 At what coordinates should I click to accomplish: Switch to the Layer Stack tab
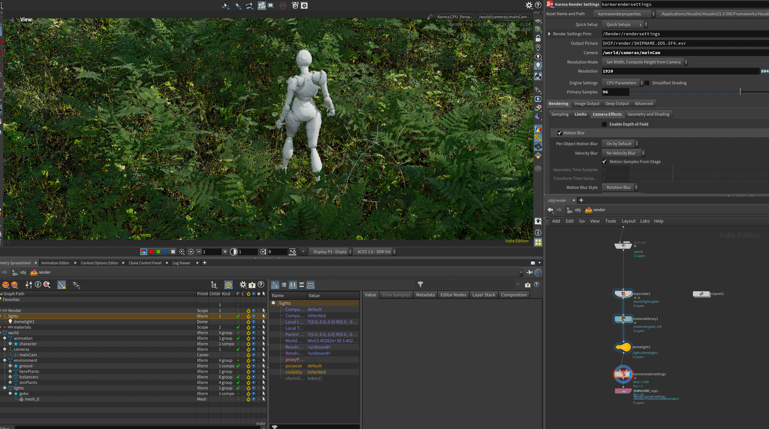(483, 295)
